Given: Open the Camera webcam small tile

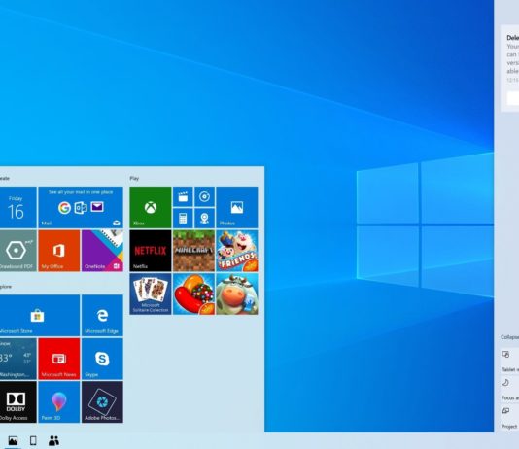Looking at the screenshot, I should point(204,218).
